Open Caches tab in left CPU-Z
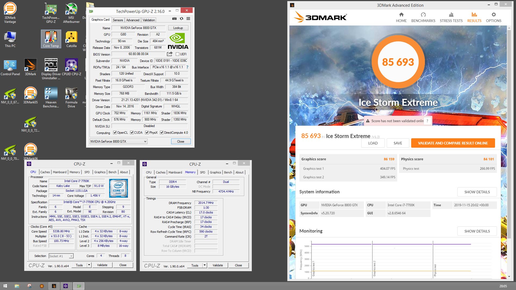 [45, 172]
